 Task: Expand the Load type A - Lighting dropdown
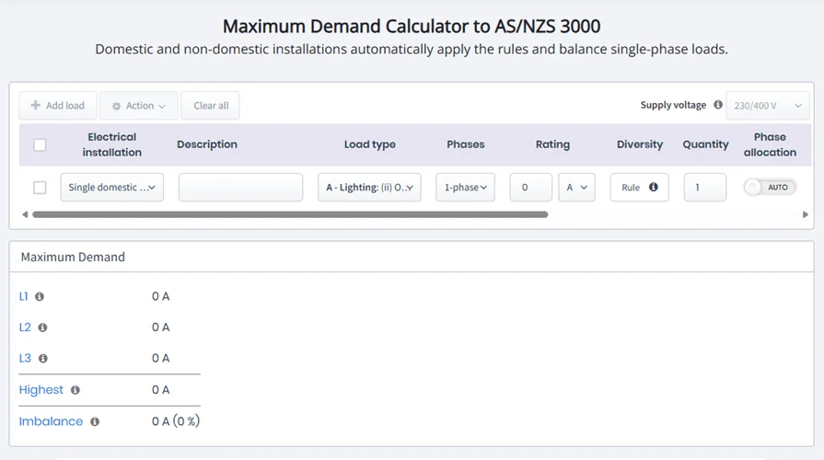click(x=369, y=188)
